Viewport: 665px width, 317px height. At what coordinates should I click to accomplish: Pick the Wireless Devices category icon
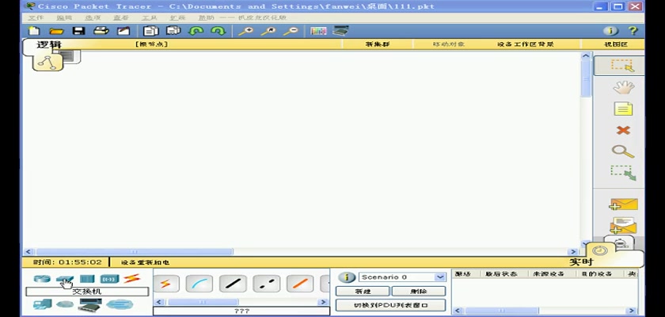[109, 279]
